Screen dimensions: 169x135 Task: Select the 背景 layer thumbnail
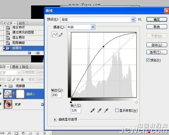[8, 104]
